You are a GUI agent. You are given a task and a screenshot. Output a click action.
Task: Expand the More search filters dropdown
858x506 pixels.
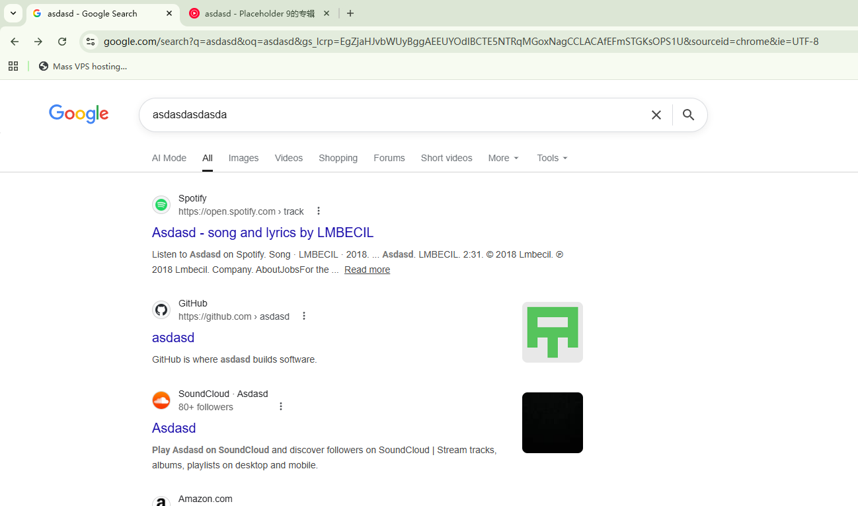[x=503, y=158]
